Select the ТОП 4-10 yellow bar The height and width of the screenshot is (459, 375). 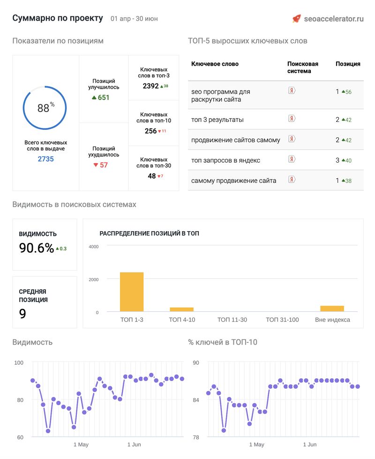coord(181,309)
